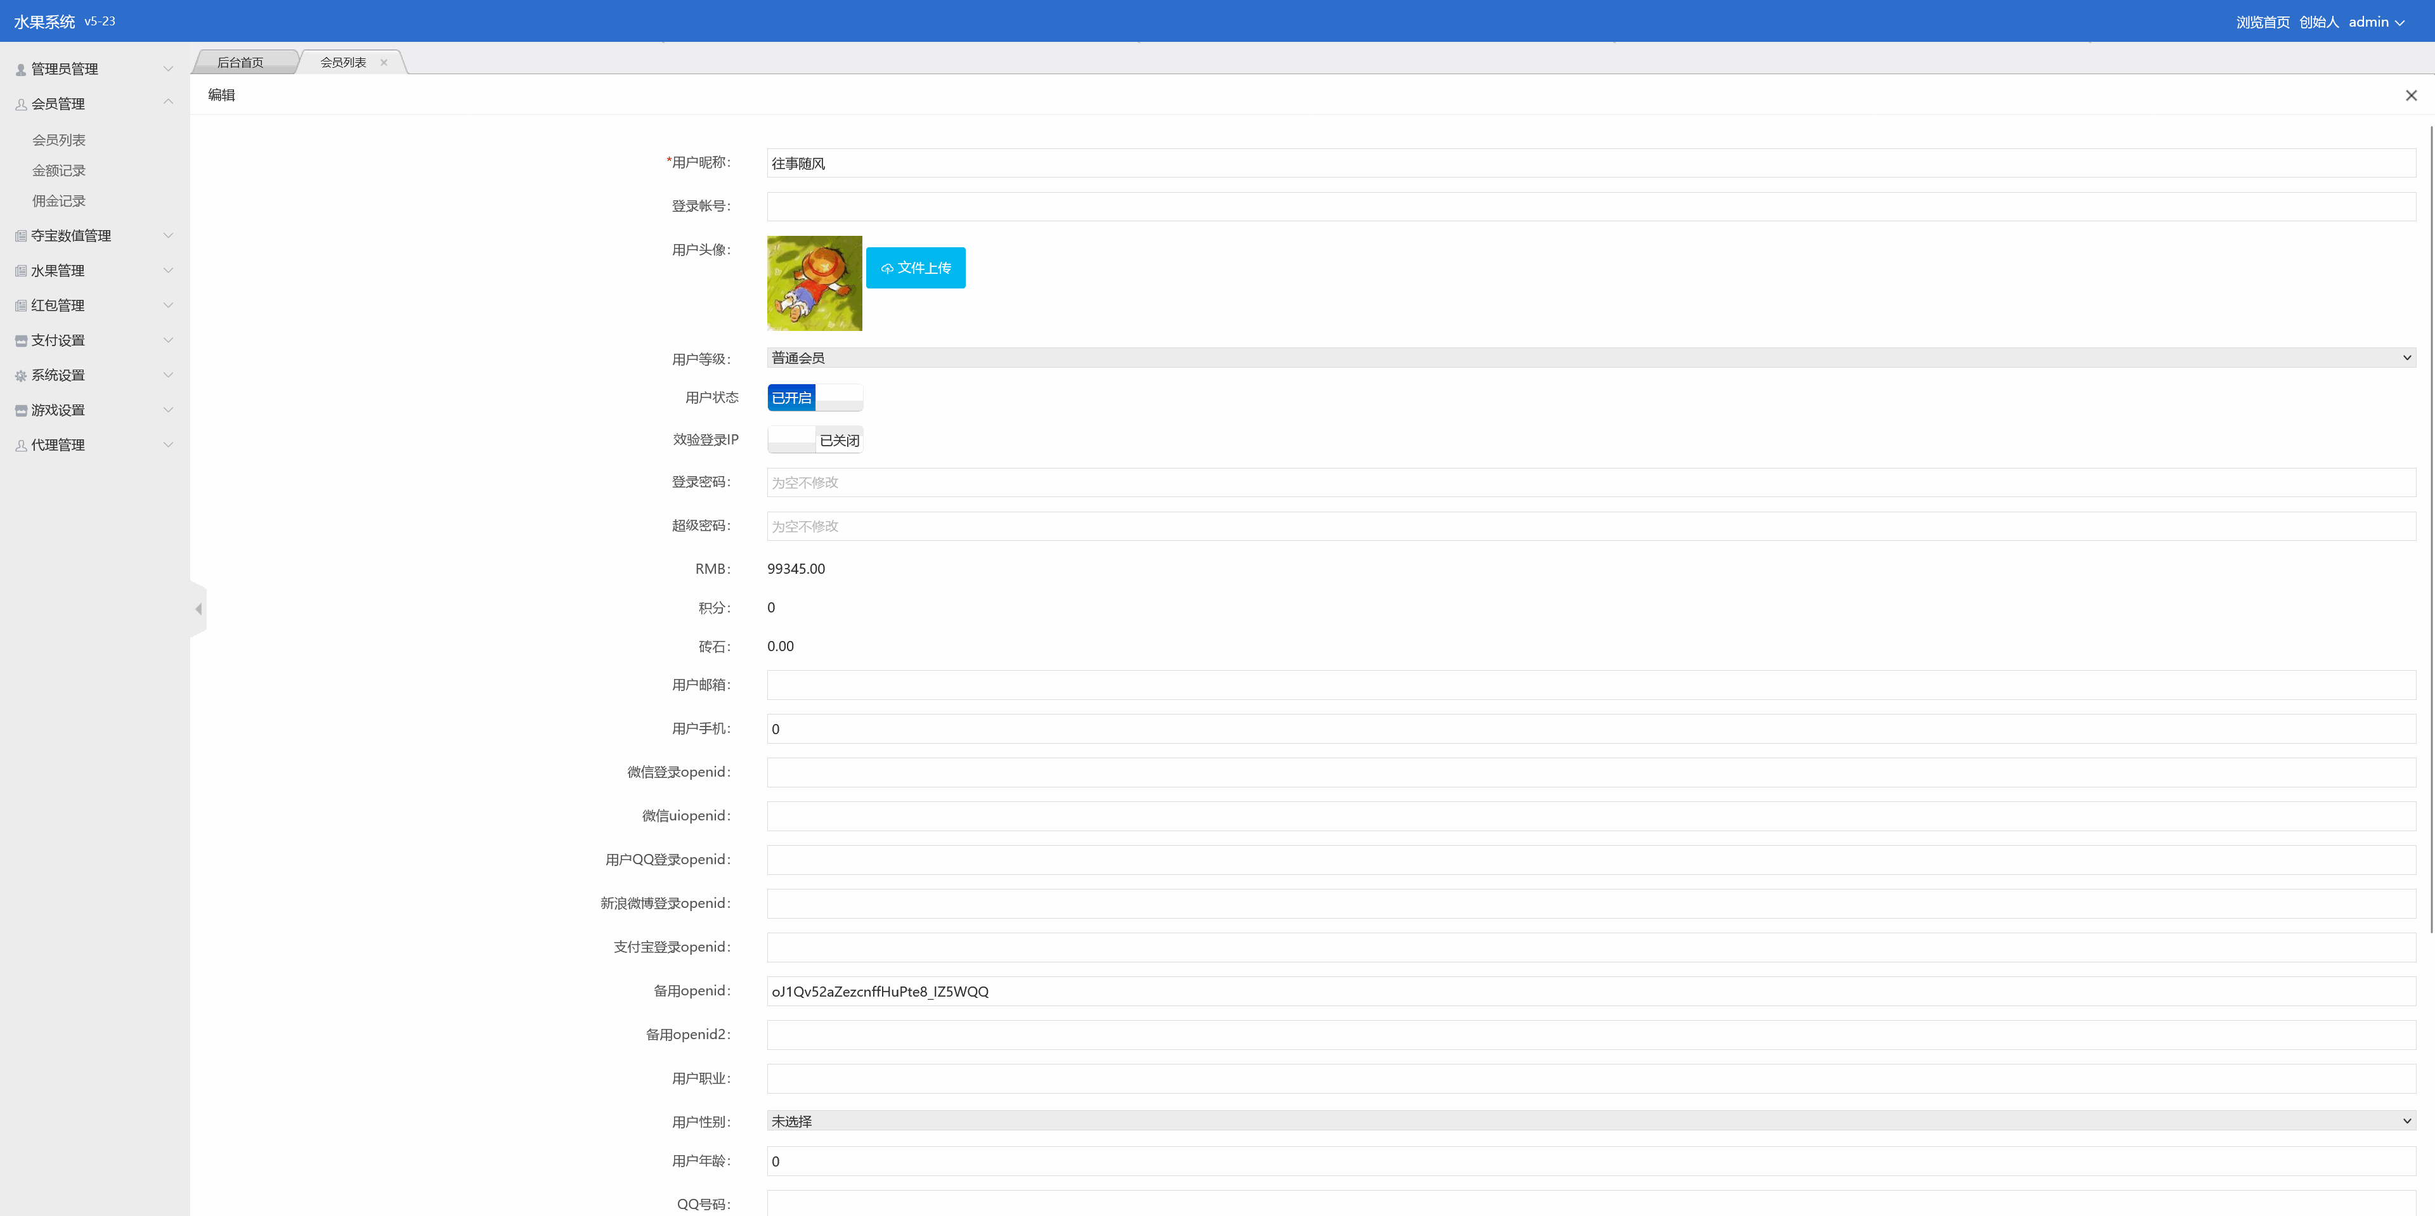Click the 管理员管理 user icon in sidebar
The image size is (2435, 1216).
[x=21, y=70]
